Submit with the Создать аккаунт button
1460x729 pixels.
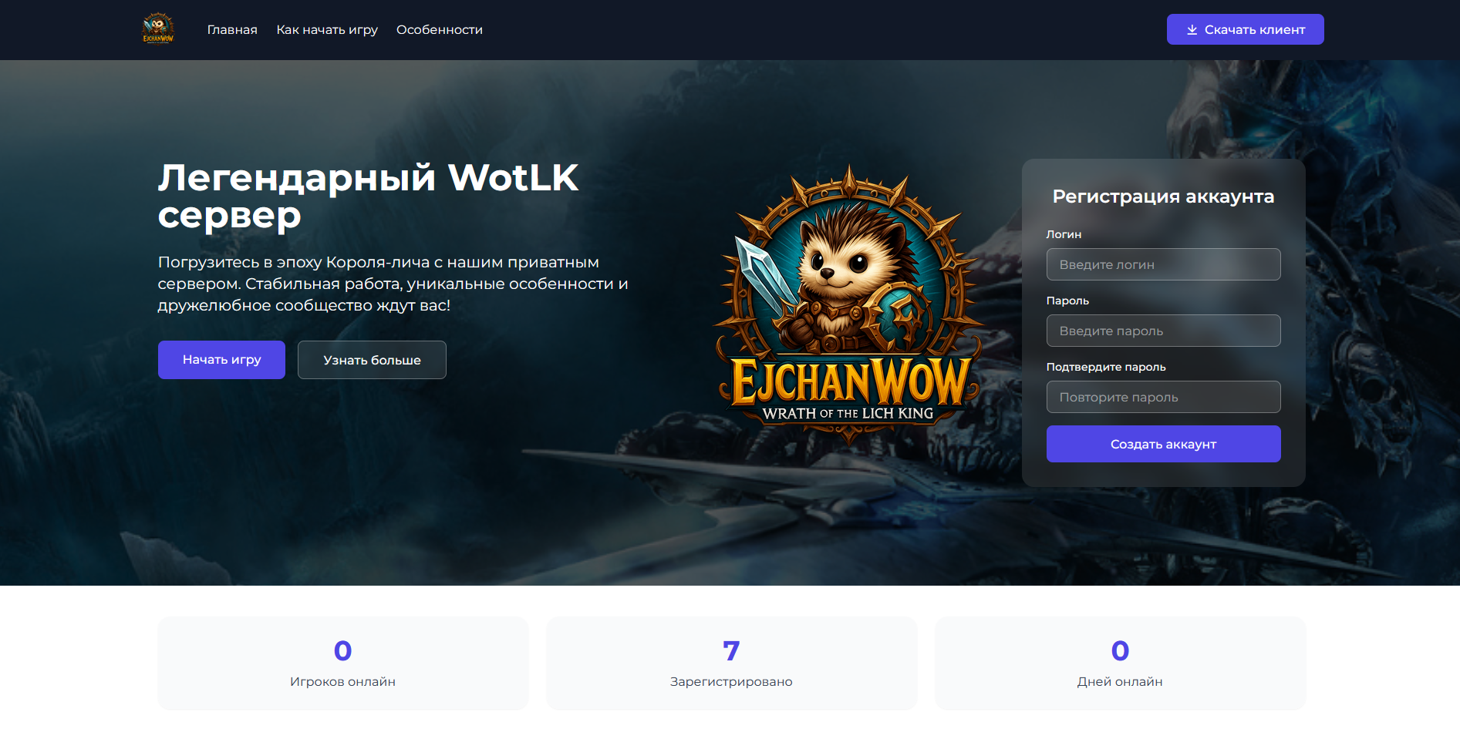(x=1163, y=444)
